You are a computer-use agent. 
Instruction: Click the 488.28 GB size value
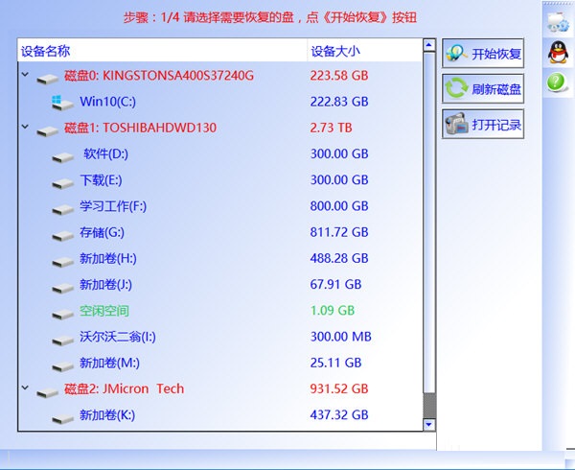click(339, 258)
